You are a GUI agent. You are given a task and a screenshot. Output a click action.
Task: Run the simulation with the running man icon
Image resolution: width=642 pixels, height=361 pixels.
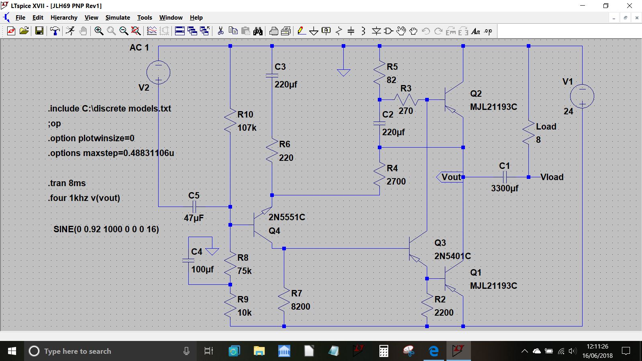coord(70,31)
